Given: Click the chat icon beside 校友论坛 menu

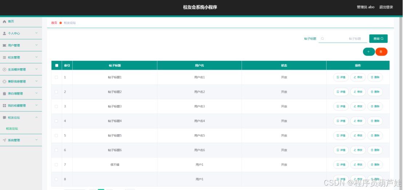Looking at the screenshot, I should pyautogui.click(x=4, y=118).
